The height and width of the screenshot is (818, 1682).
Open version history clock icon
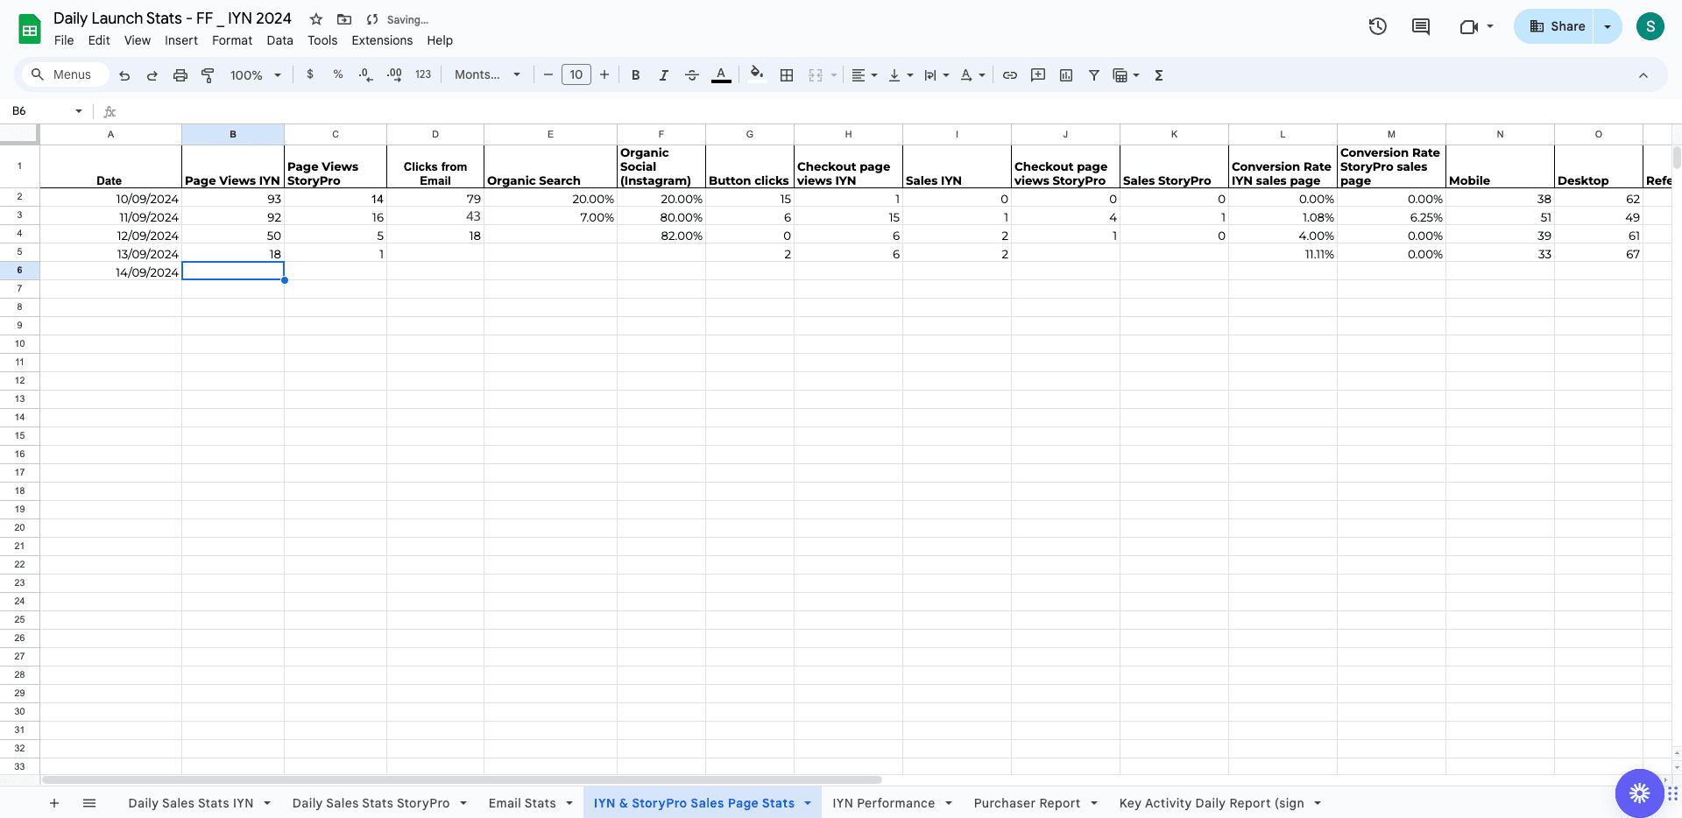[1378, 26]
